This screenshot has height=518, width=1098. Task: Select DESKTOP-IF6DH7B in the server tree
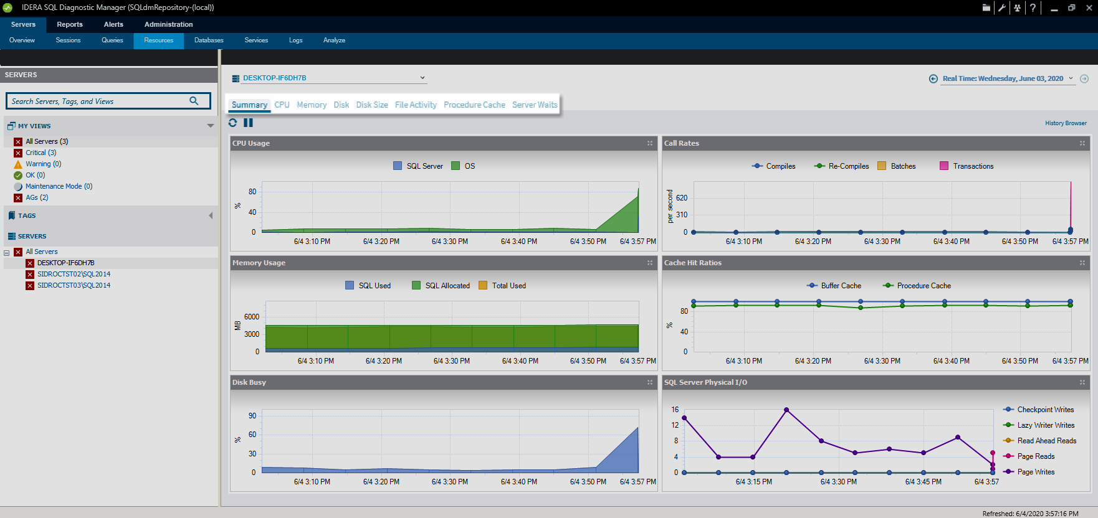coord(65,263)
